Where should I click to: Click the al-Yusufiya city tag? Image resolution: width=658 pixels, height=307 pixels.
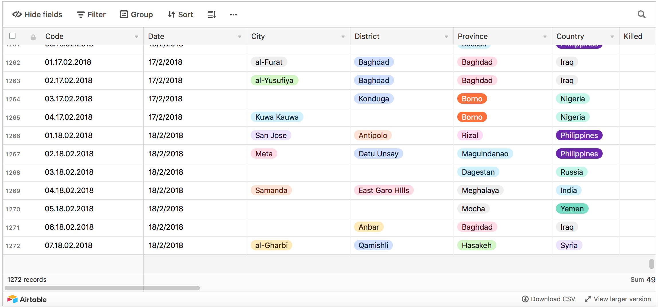pyautogui.click(x=274, y=80)
